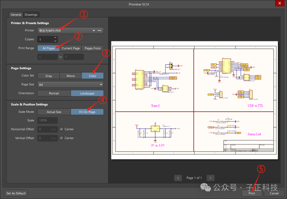Set scale mode to Actual Size
The image size is (287, 199).
[54, 112]
